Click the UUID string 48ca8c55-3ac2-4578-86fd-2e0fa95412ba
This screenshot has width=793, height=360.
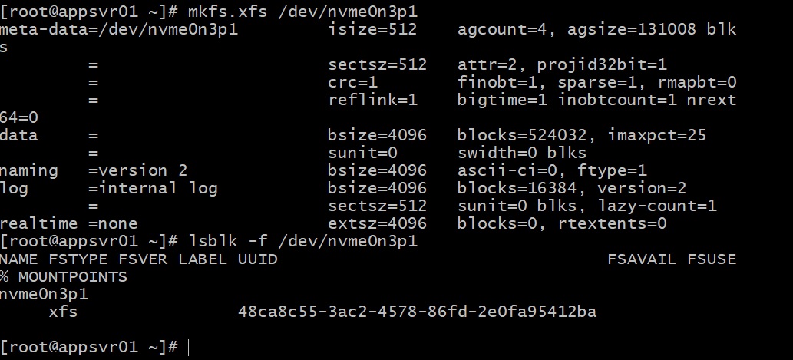click(x=417, y=312)
